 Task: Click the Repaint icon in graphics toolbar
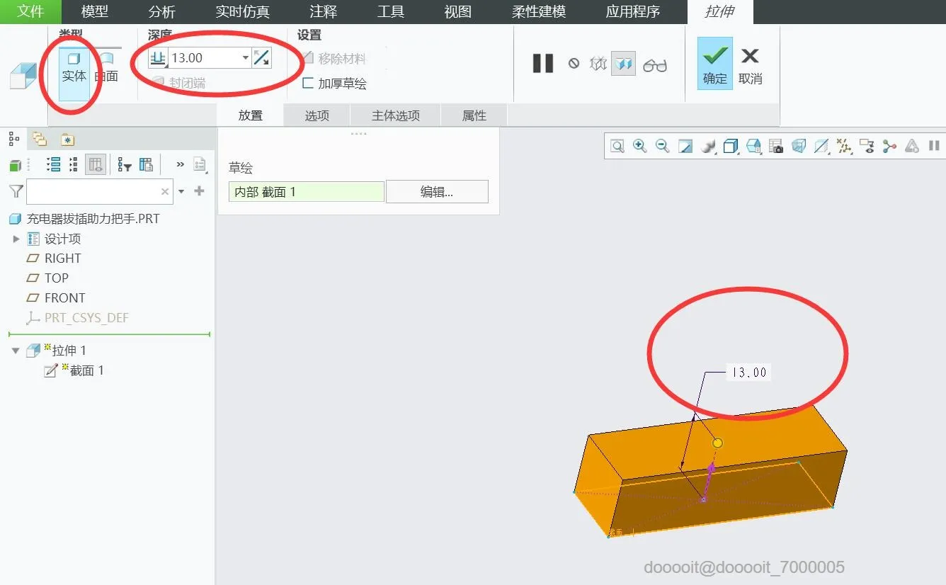685,146
